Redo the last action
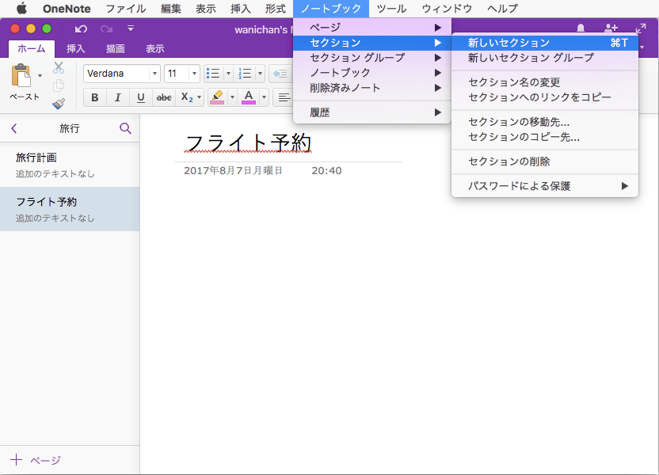Viewport: 659px width, 475px height. (106, 28)
